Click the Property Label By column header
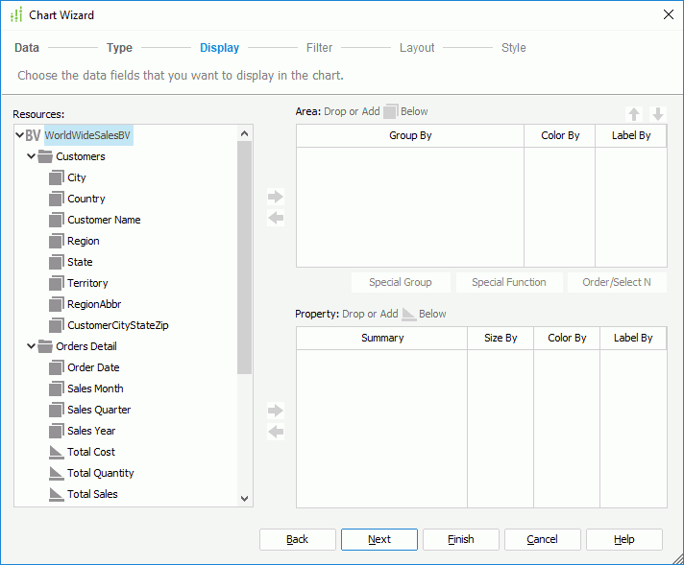Viewport: 684px width, 565px height. [x=633, y=338]
